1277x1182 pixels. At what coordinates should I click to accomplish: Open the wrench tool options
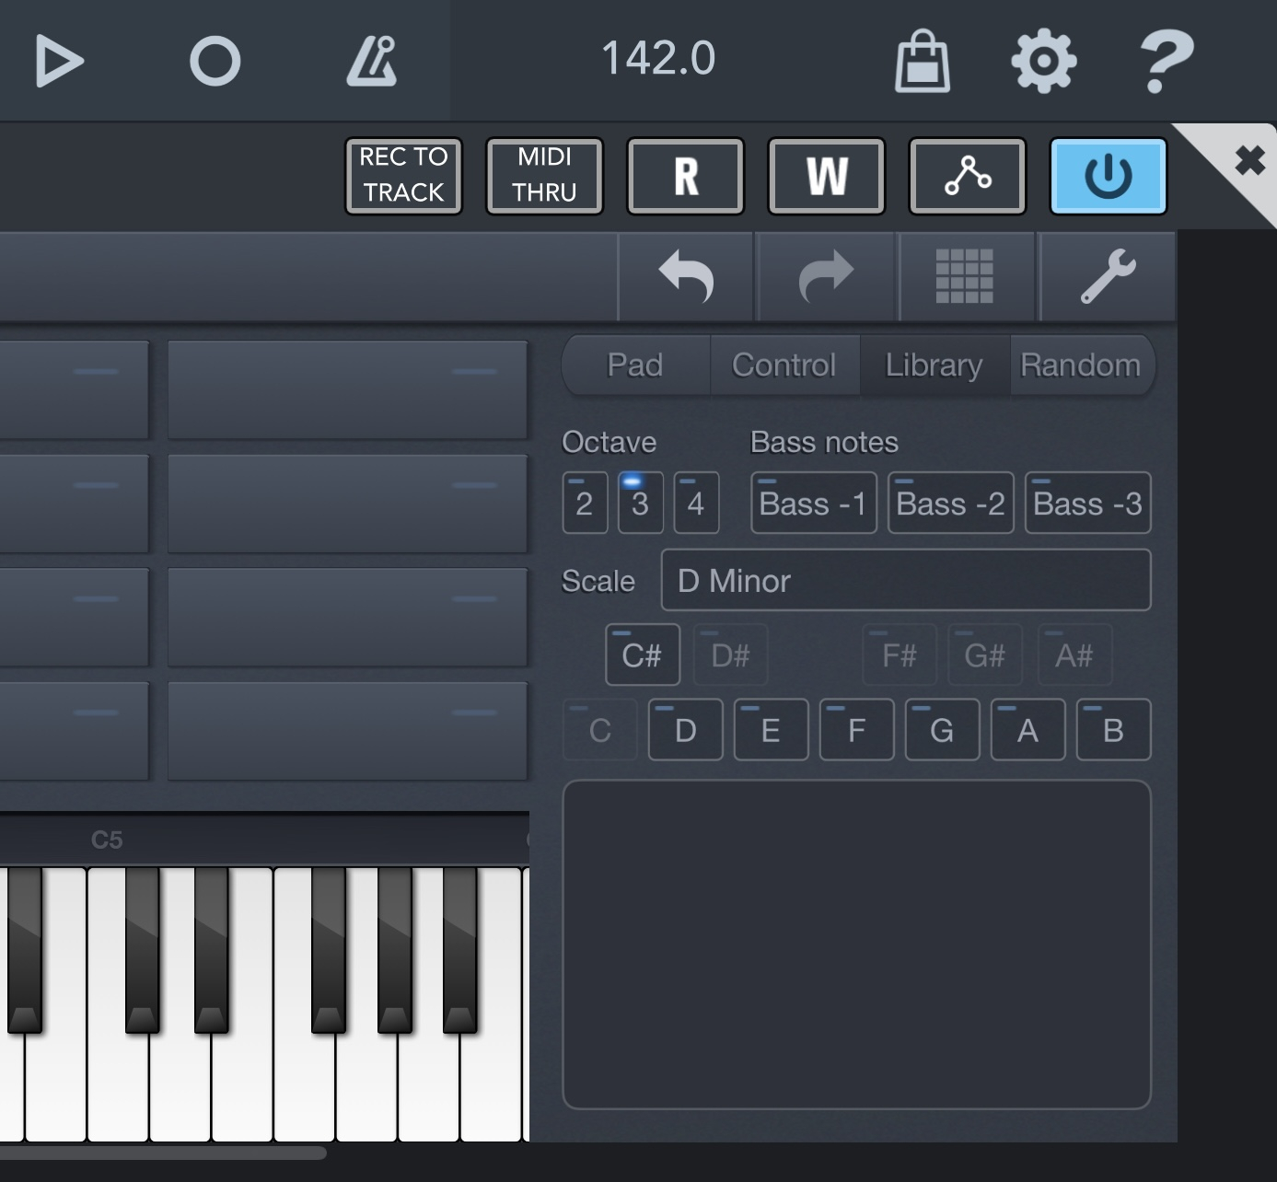click(x=1109, y=276)
